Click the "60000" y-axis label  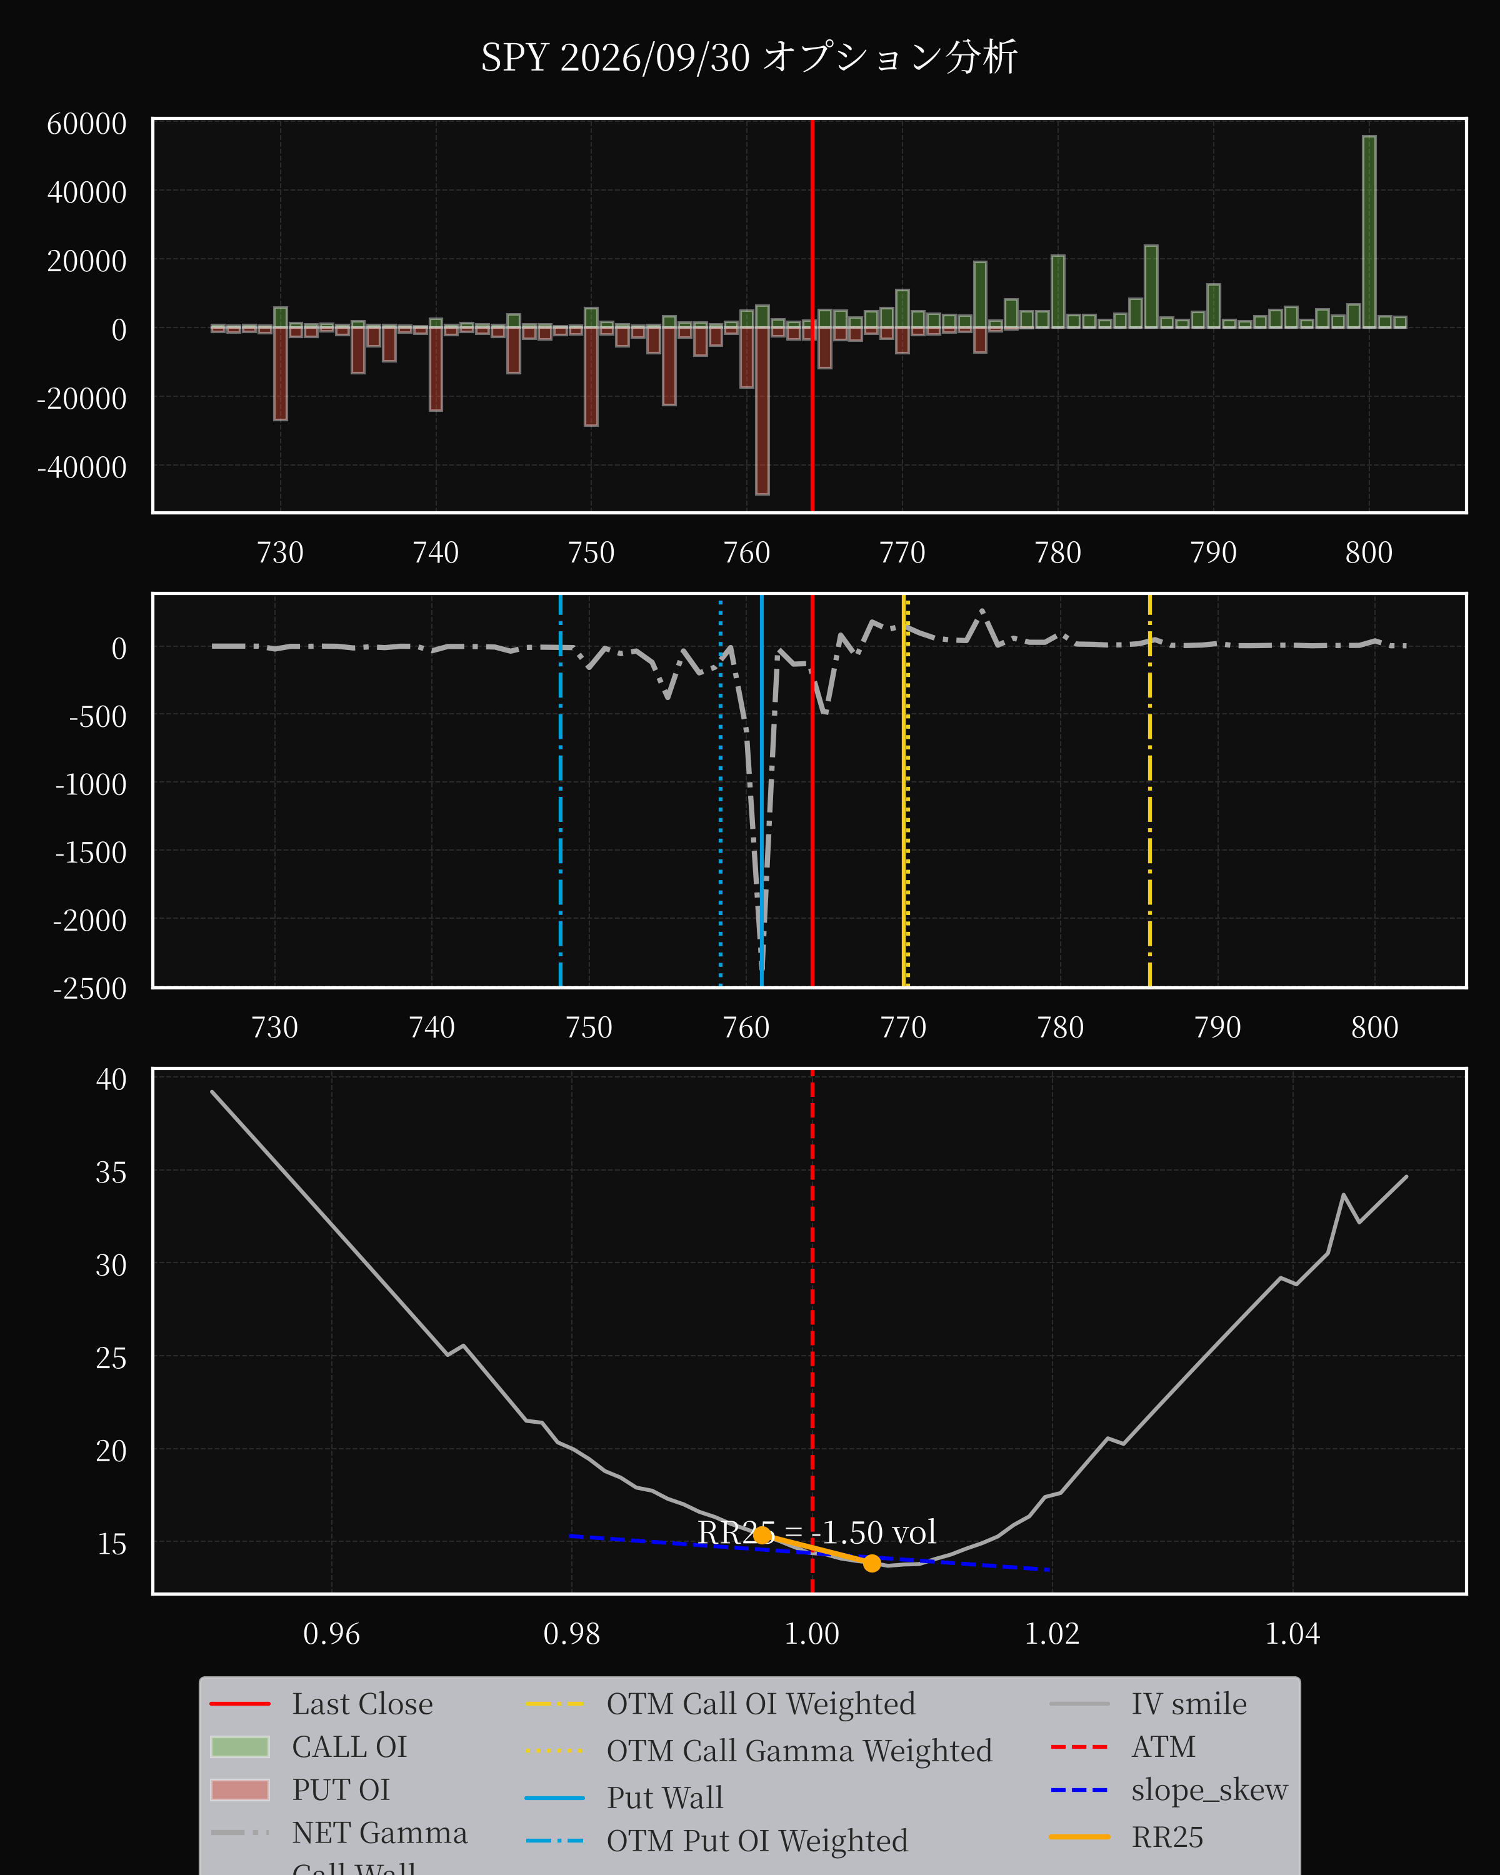coord(87,124)
